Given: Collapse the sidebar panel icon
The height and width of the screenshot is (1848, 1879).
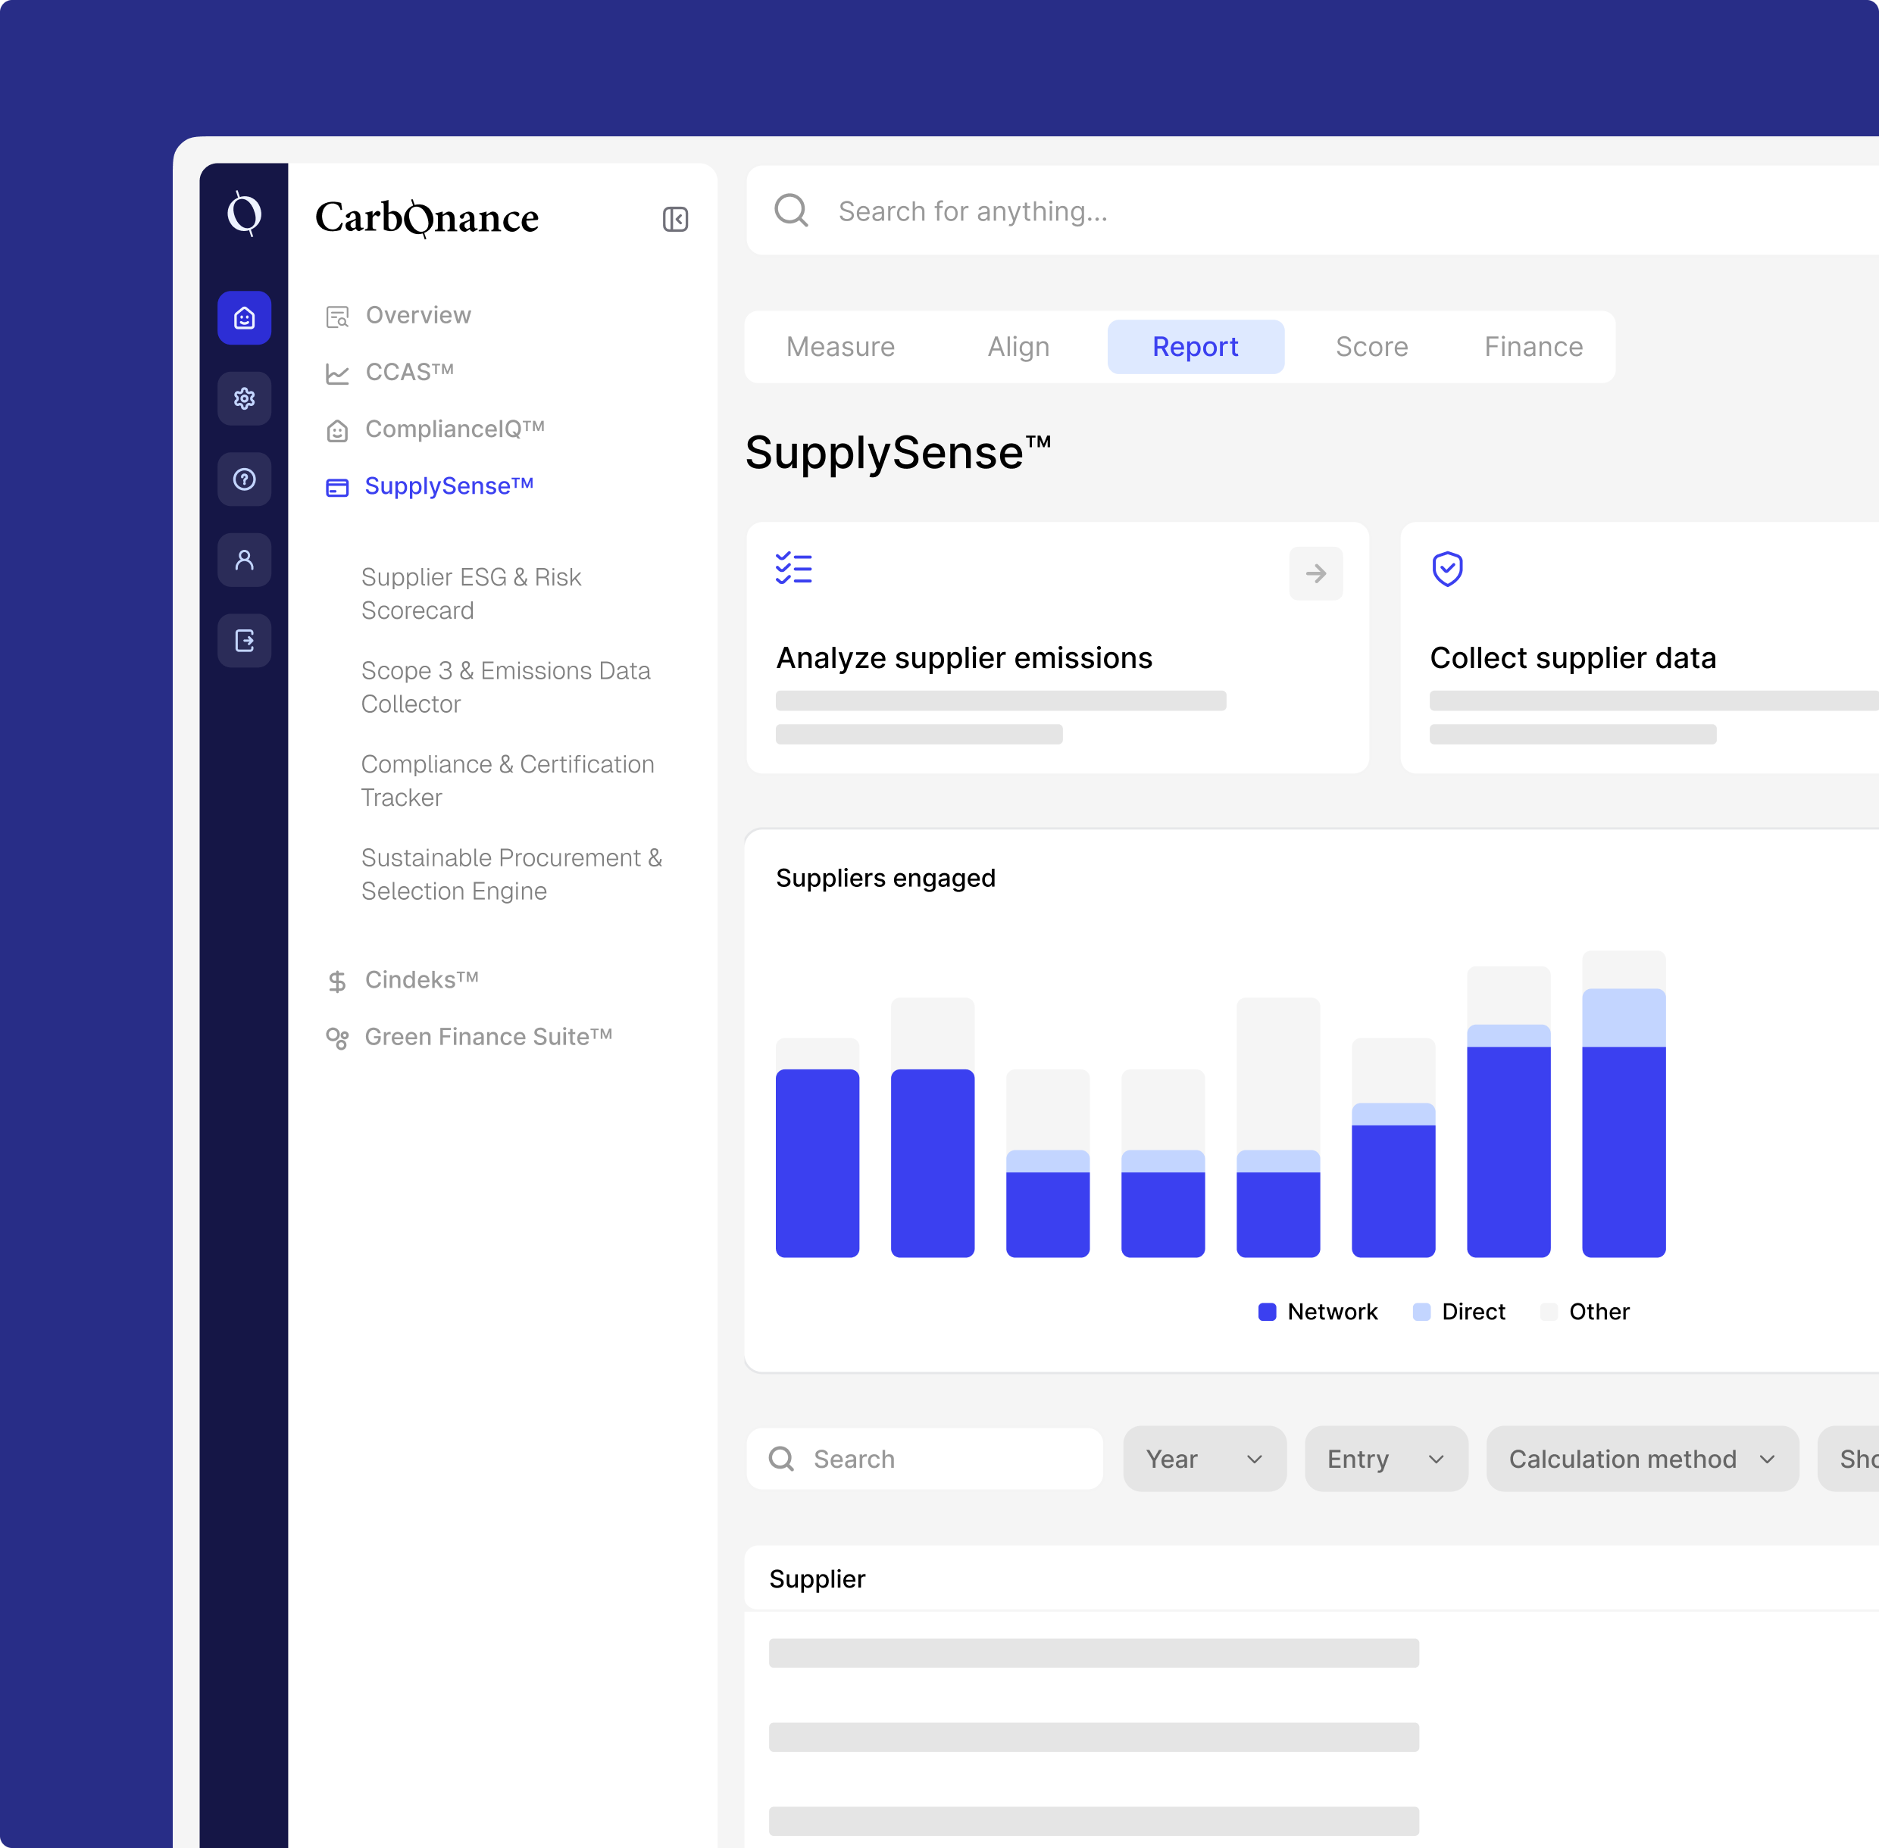Looking at the screenshot, I should click(x=675, y=220).
